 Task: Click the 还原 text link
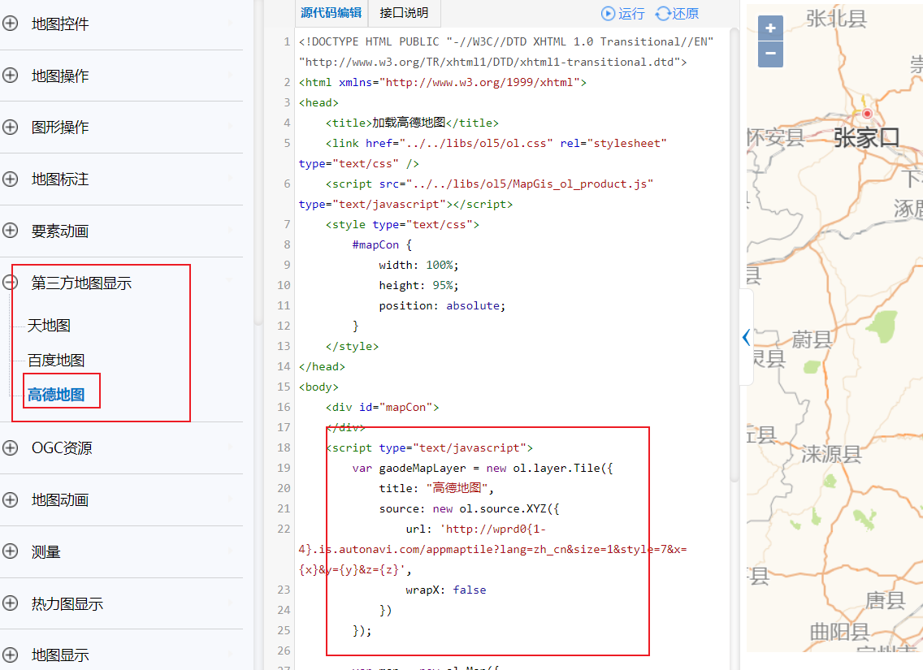coord(685,14)
